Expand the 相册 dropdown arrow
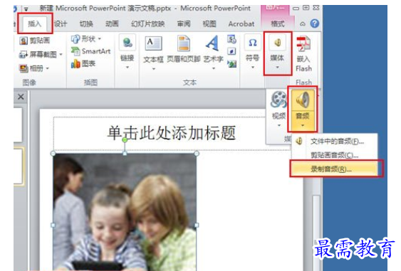401x271 pixels. point(47,68)
